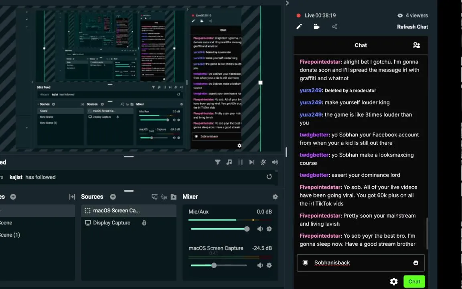Adjust the Mic/Aux volume slider
This screenshot has height=289, width=462.
220,229
